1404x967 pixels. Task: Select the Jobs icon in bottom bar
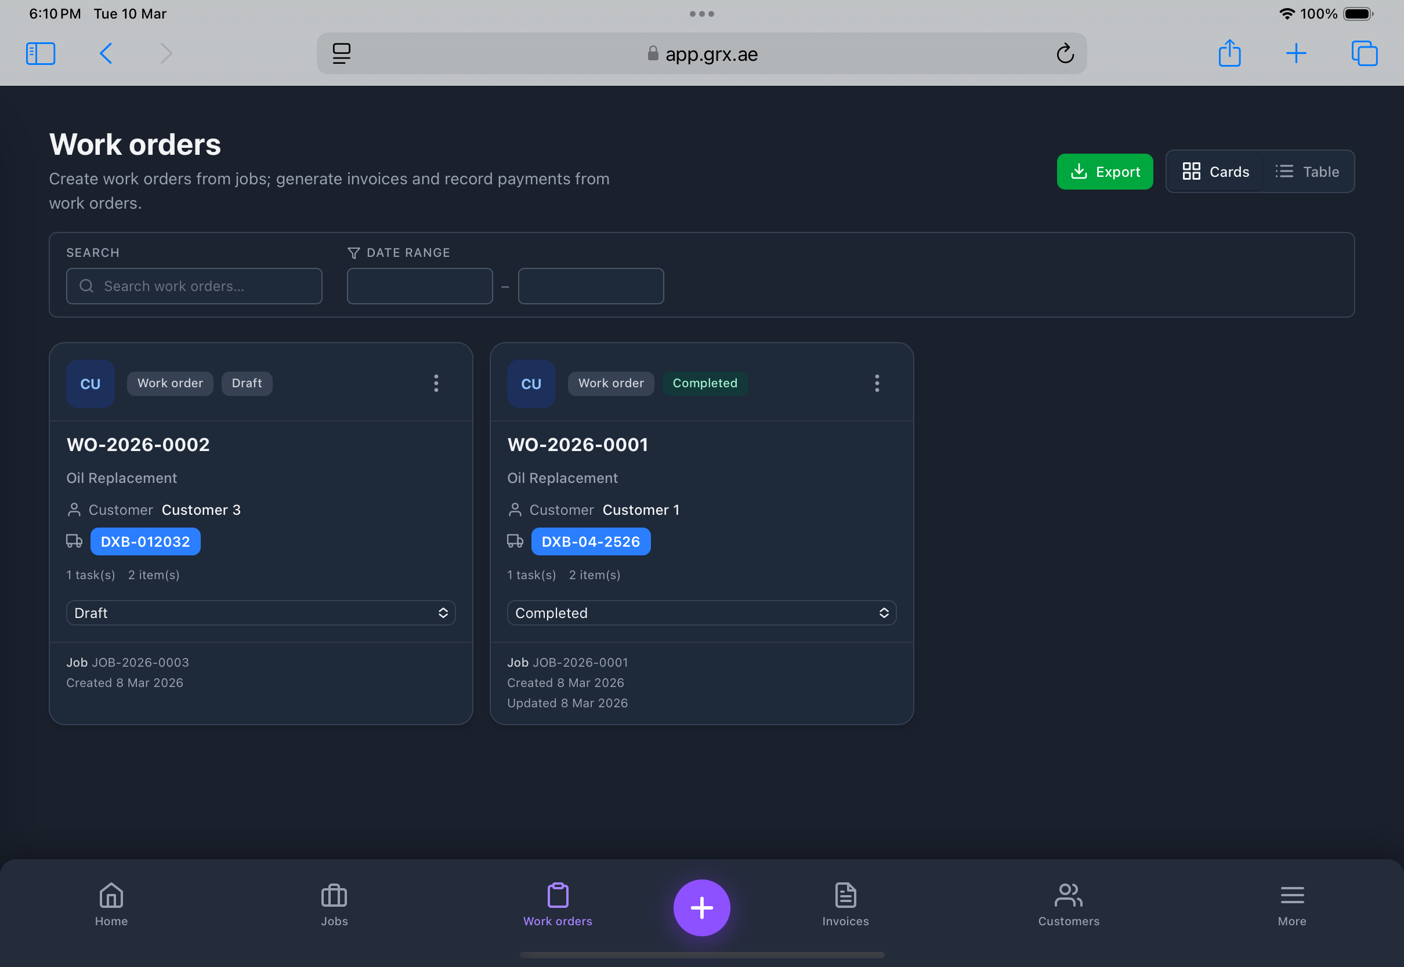[334, 907]
